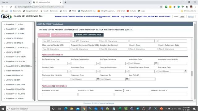Open Maps bookmark
198x111 pixels.
coord(141,11)
